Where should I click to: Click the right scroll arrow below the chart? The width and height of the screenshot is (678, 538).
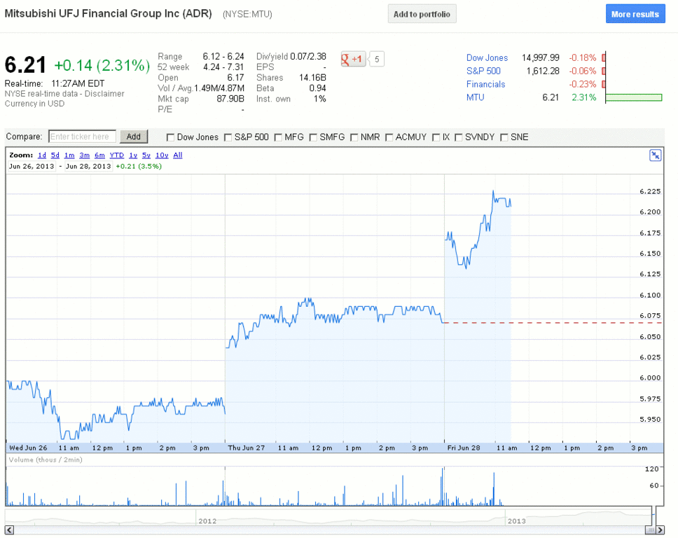click(x=660, y=530)
